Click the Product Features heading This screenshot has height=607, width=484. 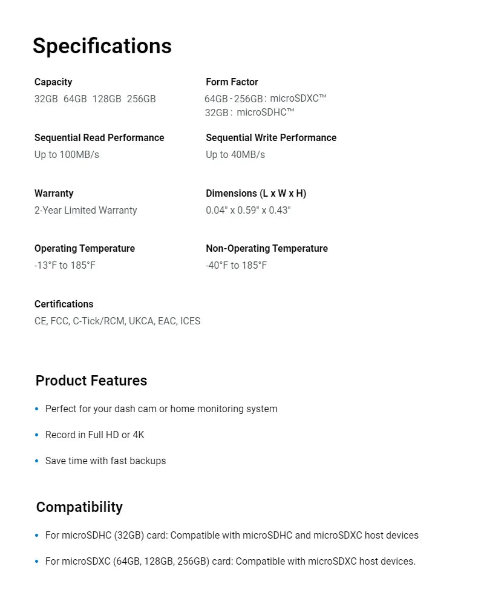[x=91, y=380]
